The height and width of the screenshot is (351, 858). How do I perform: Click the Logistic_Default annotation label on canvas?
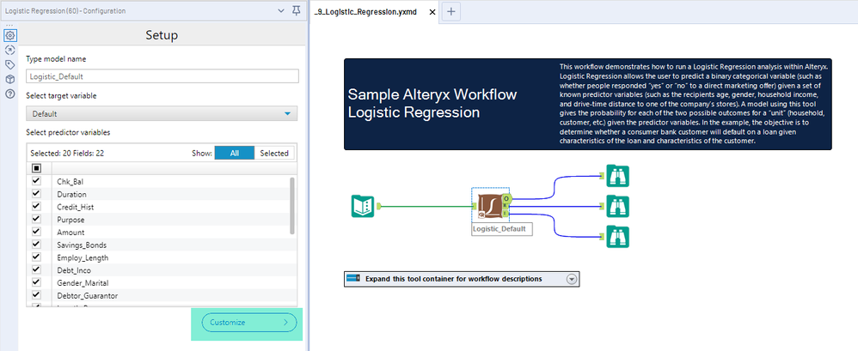point(502,229)
